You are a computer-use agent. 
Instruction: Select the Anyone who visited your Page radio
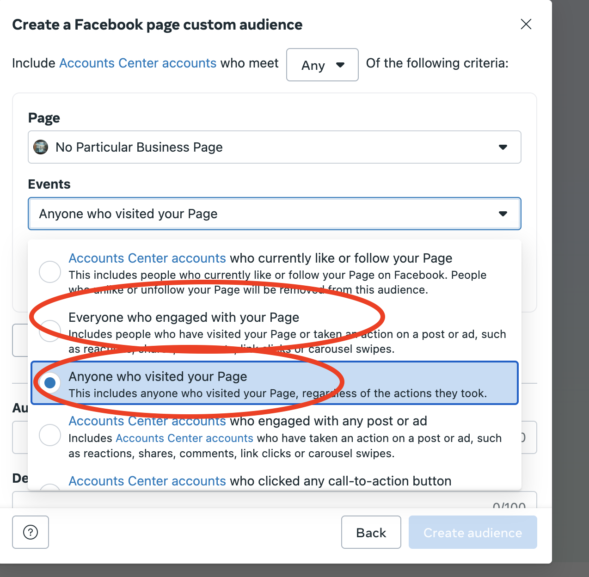[50, 383]
